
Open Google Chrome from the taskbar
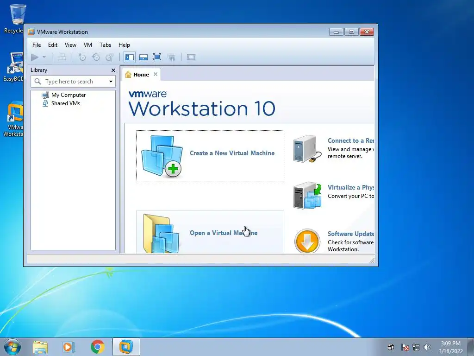tap(97, 347)
